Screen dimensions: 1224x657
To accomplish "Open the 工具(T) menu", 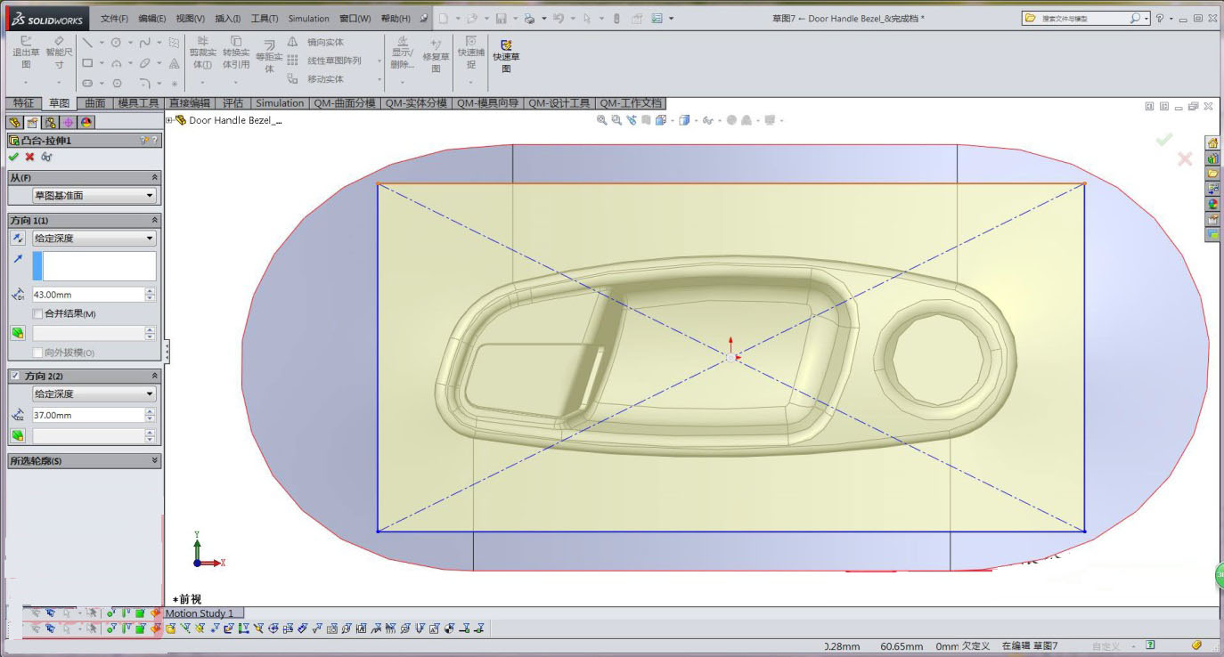I will point(265,18).
